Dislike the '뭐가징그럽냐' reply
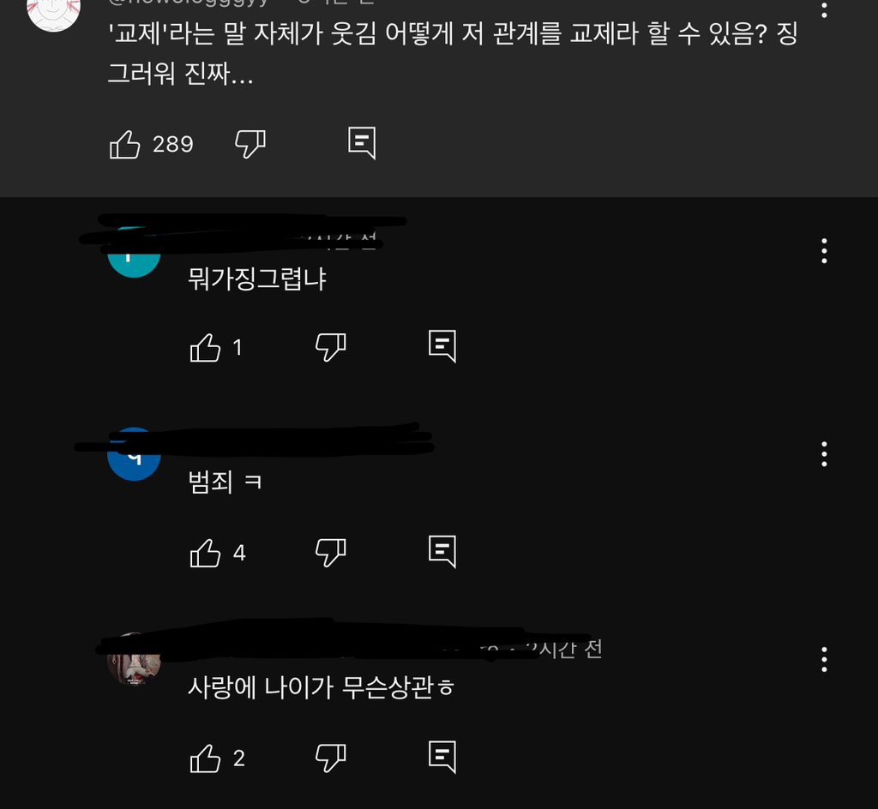This screenshot has width=878, height=809. pos(330,347)
